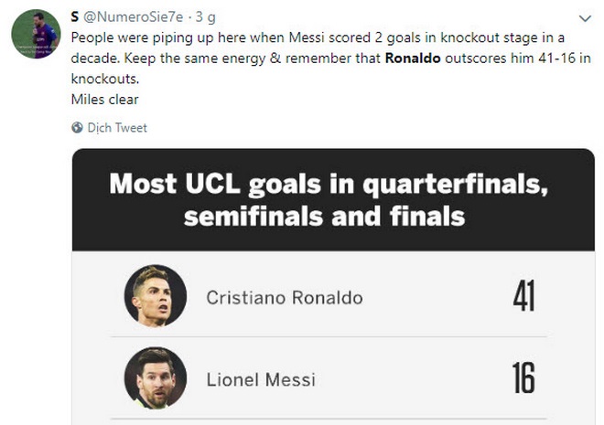Open the display name "S" profile

point(74,17)
